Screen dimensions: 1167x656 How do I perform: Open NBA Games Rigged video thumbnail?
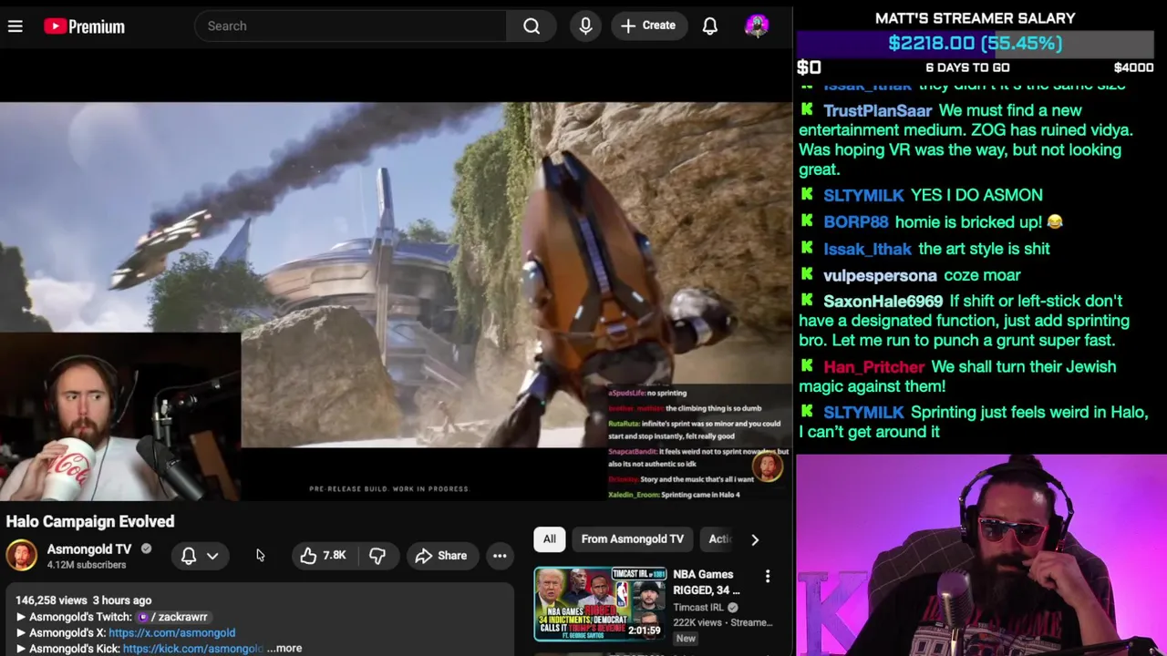pos(600,603)
